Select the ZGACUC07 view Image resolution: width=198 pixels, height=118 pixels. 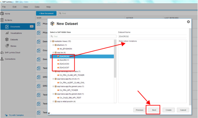64,68
